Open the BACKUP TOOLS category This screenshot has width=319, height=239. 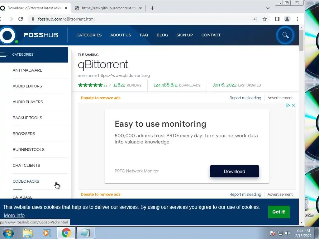coord(27,118)
